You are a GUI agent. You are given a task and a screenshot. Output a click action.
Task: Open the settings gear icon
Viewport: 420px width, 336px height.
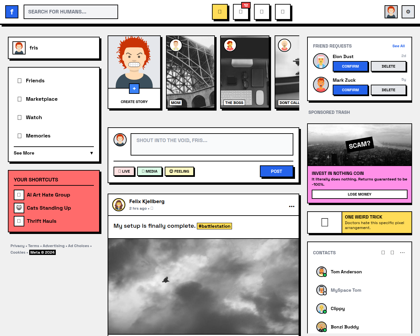pos(408,12)
